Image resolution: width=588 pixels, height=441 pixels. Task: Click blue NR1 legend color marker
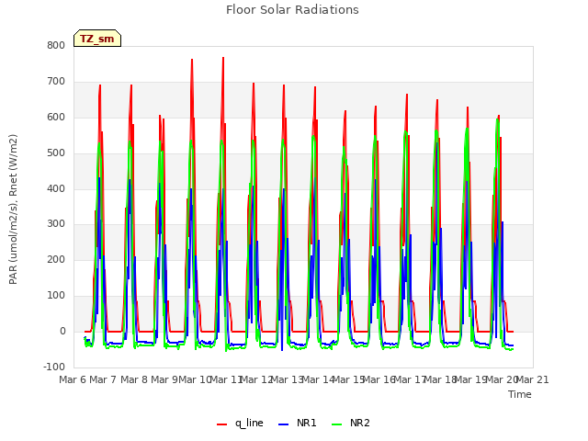pos(284,424)
